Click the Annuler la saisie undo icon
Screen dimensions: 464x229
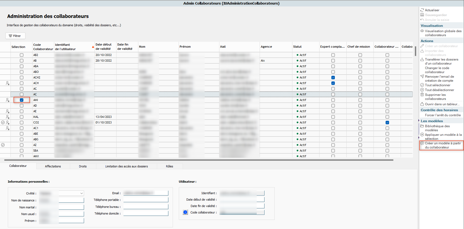pyautogui.click(x=422, y=20)
